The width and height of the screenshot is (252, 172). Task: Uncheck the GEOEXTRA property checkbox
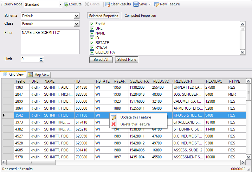coord(92,52)
